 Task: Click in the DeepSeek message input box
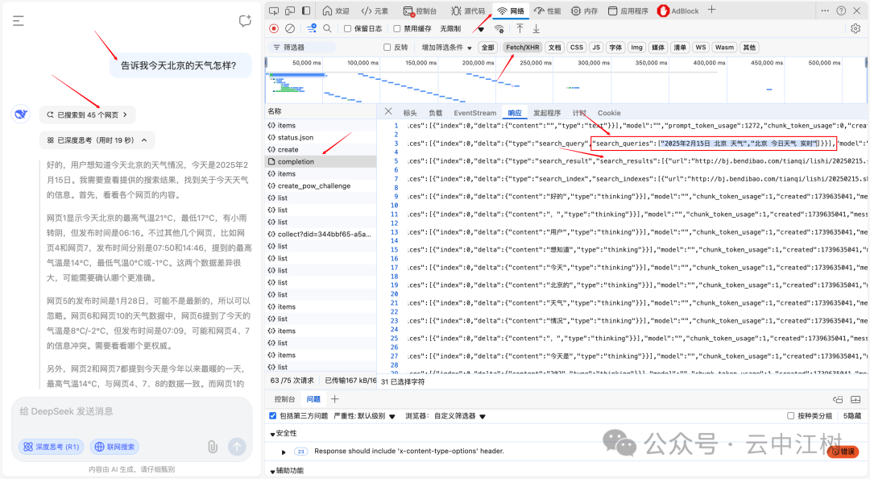tap(131, 412)
